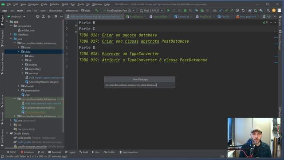This screenshot has height=160, width=284.
Task: Click the Git update project blue arrow
Action: point(221,11)
